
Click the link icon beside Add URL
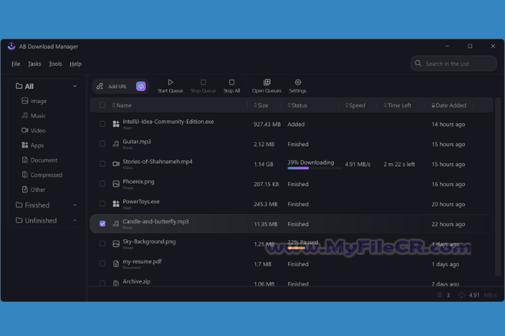(x=100, y=86)
